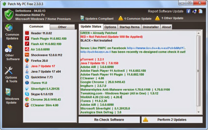Viewport: 208px width, 130px height.
Task: Select Firefox 20.0 entry
Action: [39, 61]
